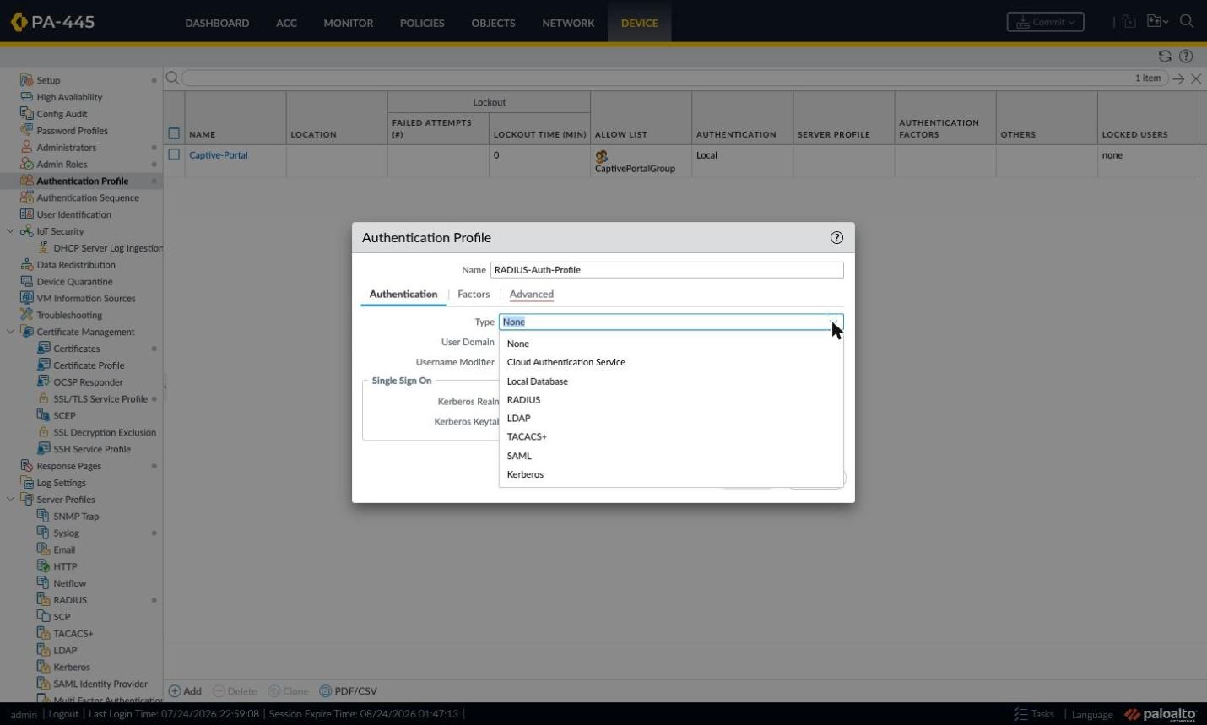Click the filter search magnifier icon
Screen dimensions: 1207x725
coord(172,78)
